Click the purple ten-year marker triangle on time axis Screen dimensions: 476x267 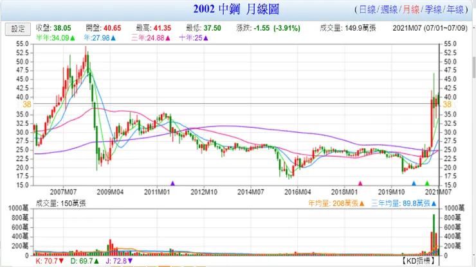click(x=173, y=183)
